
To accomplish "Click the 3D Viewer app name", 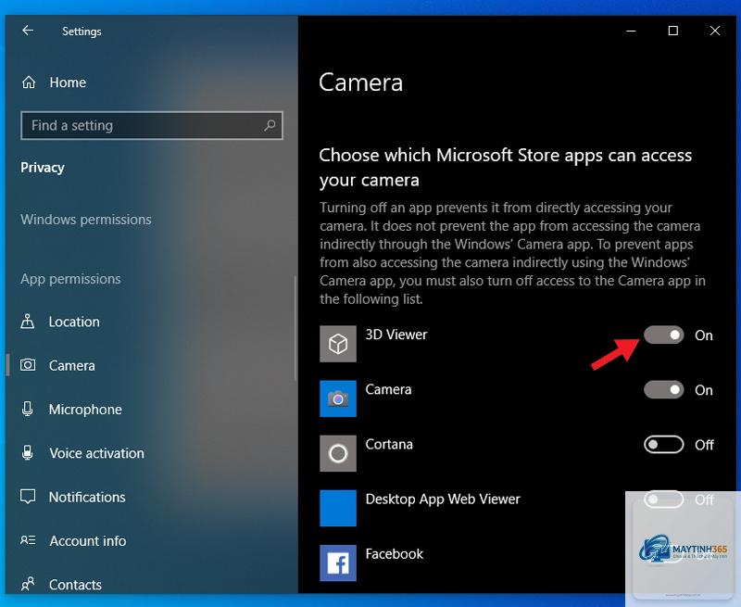I will [396, 335].
